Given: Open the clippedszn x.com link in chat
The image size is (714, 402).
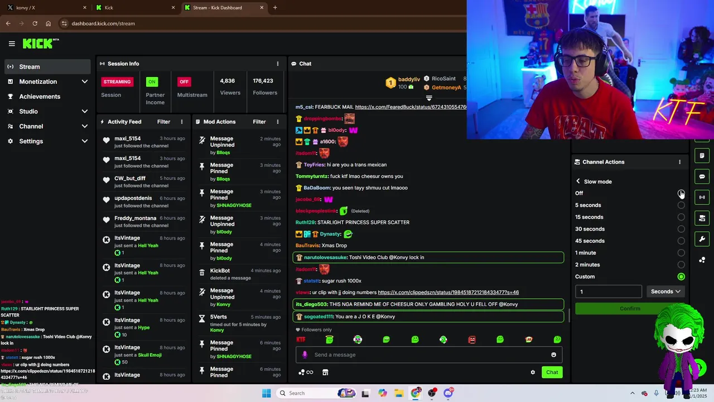Looking at the screenshot, I should point(448,293).
